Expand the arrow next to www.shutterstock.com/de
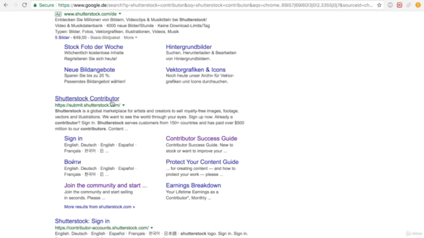The image size is (424, 238). (120, 14)
